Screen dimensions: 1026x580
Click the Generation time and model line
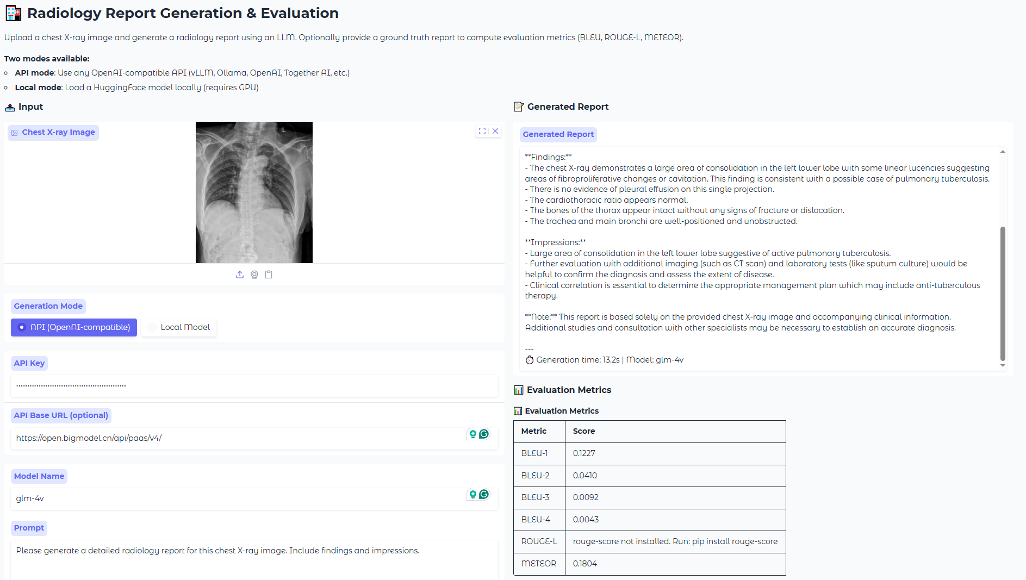[604, 360]
